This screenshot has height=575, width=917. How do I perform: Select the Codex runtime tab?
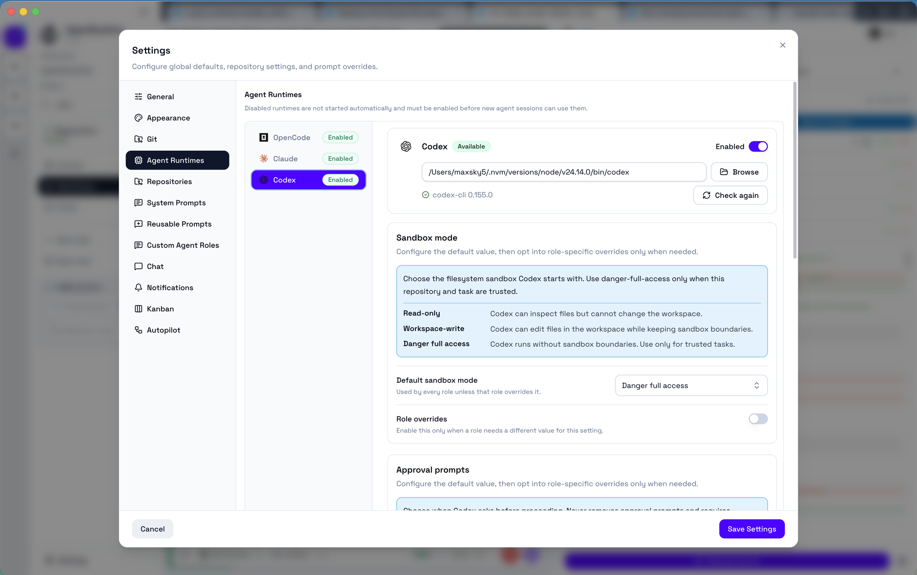point(309,180)
